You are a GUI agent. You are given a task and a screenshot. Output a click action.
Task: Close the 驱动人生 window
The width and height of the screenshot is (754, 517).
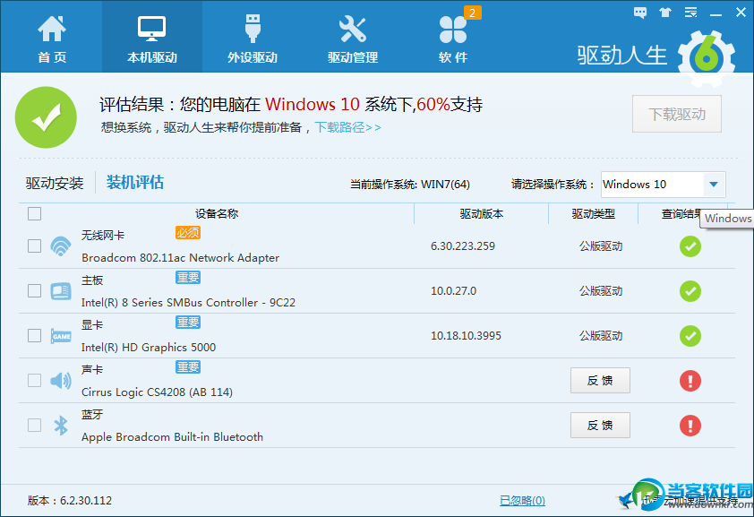741,13
